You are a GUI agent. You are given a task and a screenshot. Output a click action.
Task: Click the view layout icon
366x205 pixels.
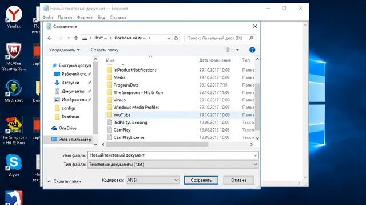click(x=230, y=50)
